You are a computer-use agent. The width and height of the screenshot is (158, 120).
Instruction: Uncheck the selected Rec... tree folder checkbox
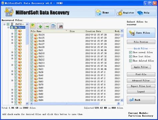tap(12, 27)
